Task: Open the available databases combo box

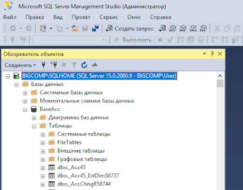Action: 70,40
